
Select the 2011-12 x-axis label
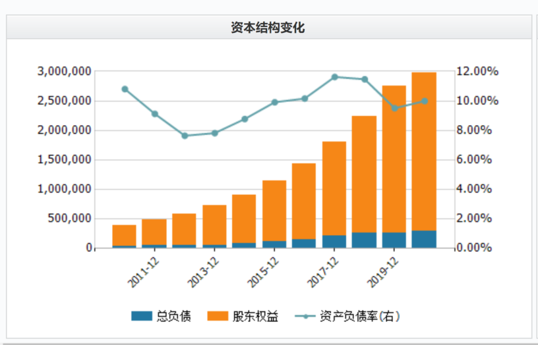coord(144,273)
